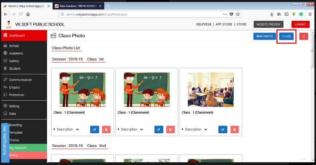Click the WEBSITE PREVIEW button
The height and width of the screenshot is (165, 316).
[269, 24]
